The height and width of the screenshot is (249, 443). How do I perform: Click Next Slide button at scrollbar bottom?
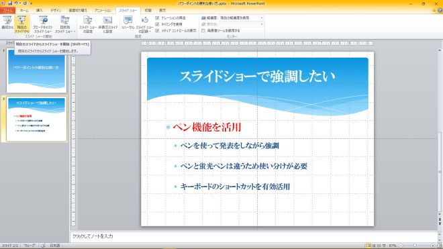click(440, 223)
